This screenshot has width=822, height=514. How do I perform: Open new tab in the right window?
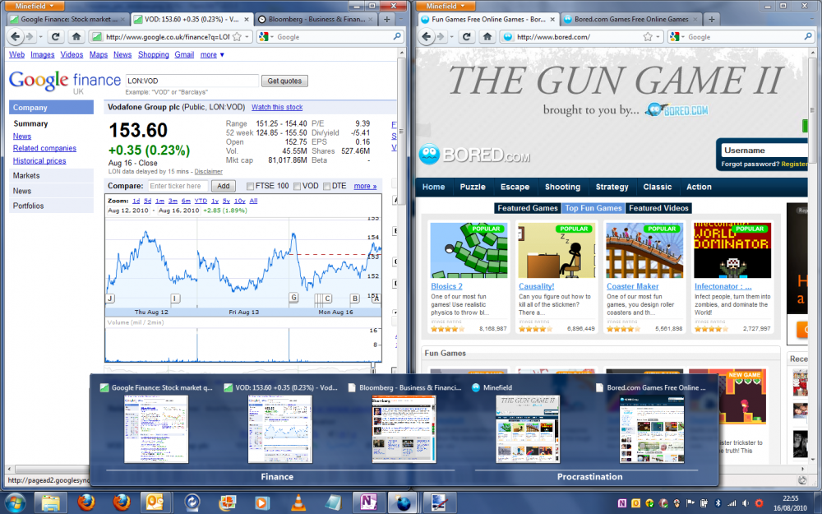(x=711, y=20)
